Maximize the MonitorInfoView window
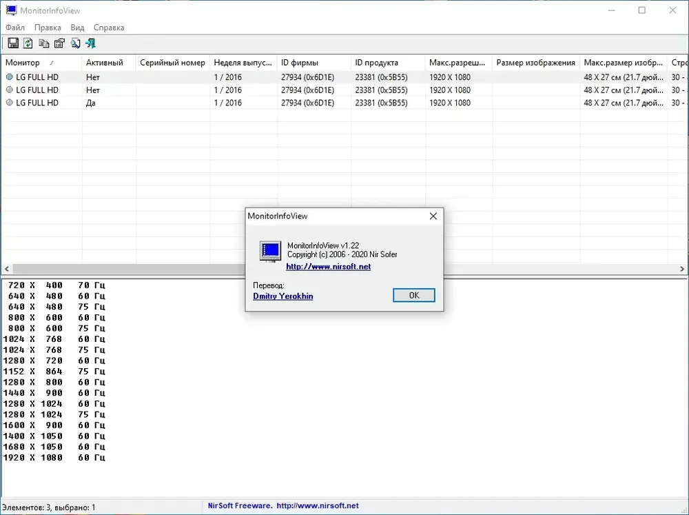Image resolution: width=689 pixels, height=515 pixels. click(x=642, y=10)
